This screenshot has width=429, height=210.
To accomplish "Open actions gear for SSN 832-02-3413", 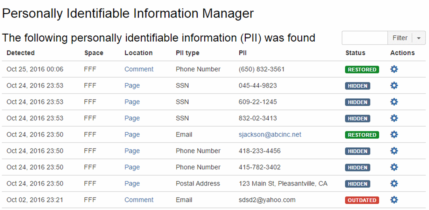I will coord(394,118).
